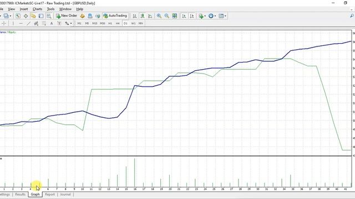Switch to the H1 timeframe
Image resolution: width=355 pixels, height=199 pixels.
pyautogui.click(x=110, y=23)
